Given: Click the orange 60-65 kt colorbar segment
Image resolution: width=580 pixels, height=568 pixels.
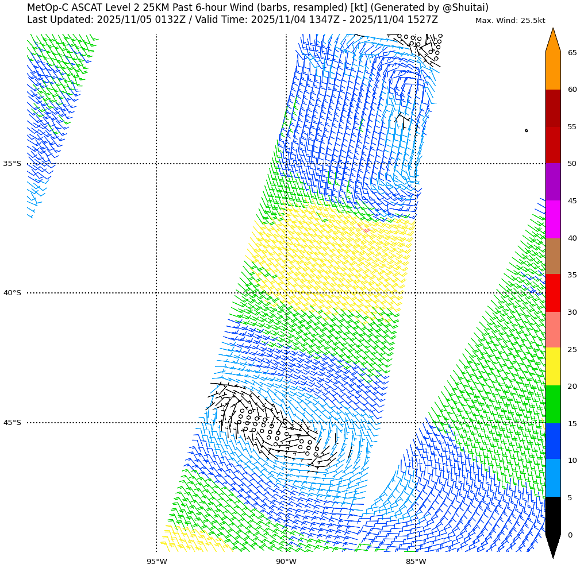Looking at the screenshot, I should [552, 71].
